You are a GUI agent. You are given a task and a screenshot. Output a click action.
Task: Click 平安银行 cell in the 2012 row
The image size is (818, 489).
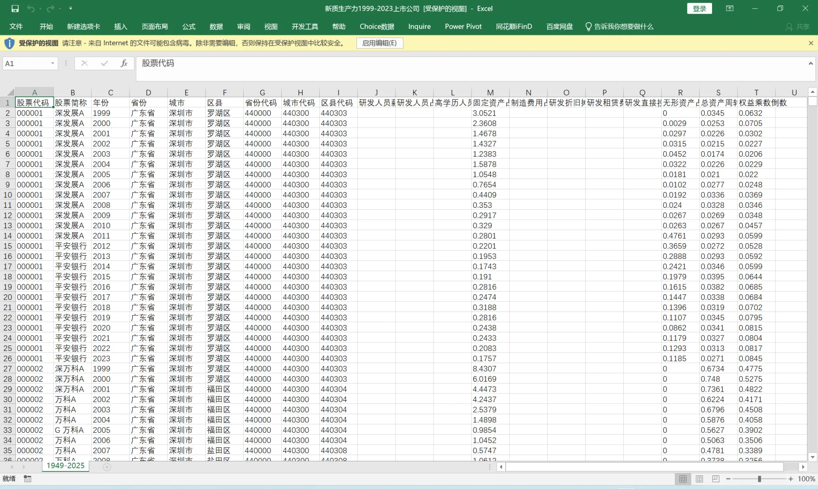(72, 246)
